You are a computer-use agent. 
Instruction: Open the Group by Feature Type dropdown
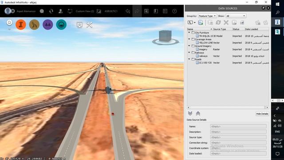point(207,16)
